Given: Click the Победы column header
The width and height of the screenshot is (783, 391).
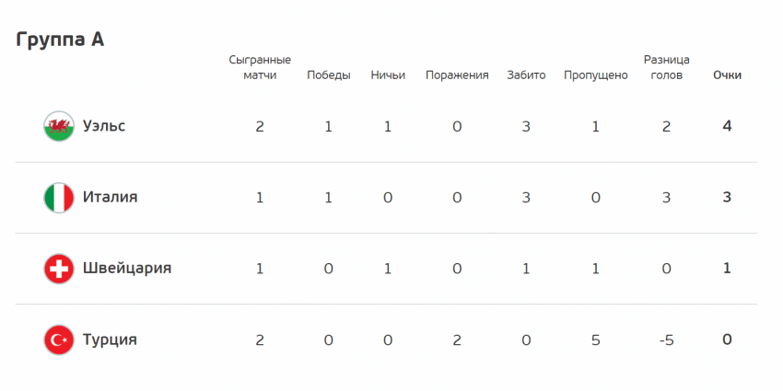Looking at the screenshot, I should 329,75.
